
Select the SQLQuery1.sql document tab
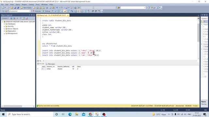52,15
